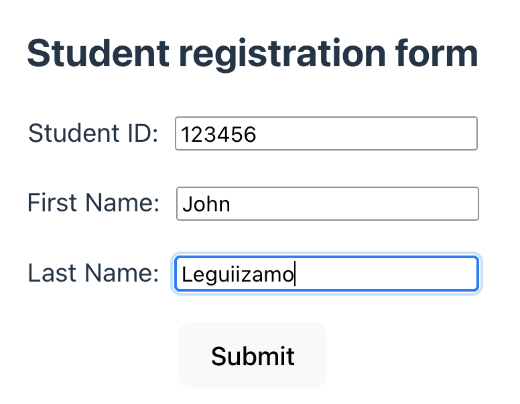Click the Student ID label
The height and width of the screenshot is (404, 520).
point(93,133)
